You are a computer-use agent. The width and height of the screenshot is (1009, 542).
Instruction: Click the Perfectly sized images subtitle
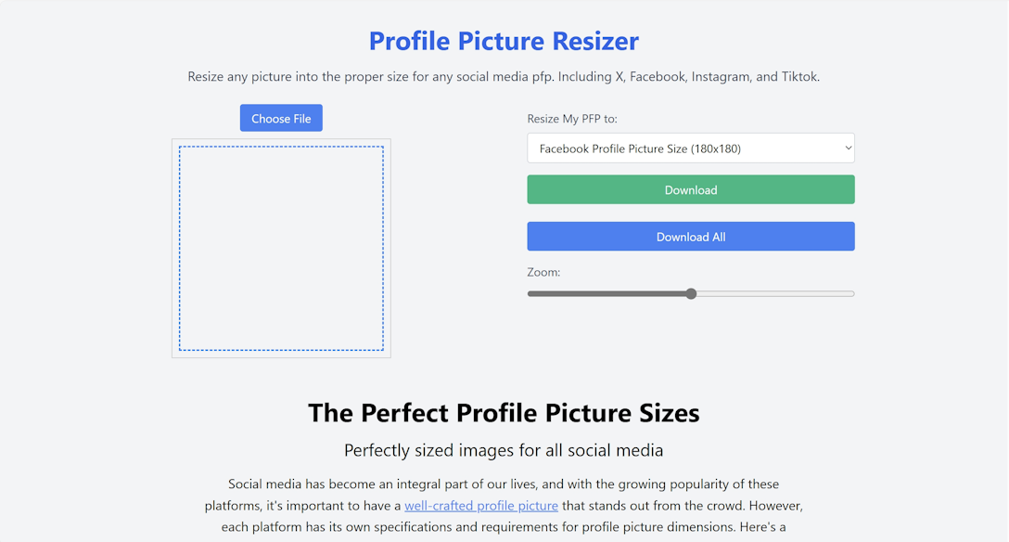click(504, 450)
